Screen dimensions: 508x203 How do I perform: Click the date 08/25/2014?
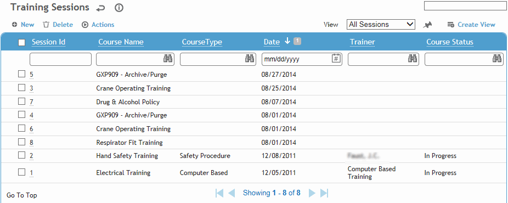(279, 88)
